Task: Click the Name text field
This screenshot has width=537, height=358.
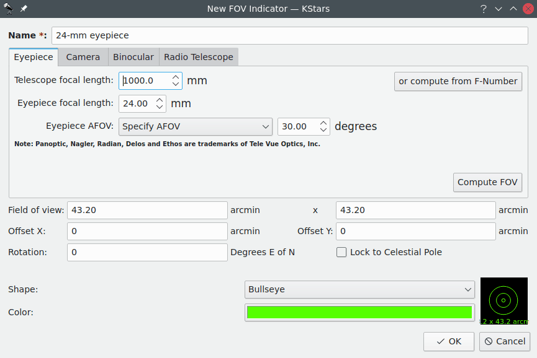Action: coord(289,35)
